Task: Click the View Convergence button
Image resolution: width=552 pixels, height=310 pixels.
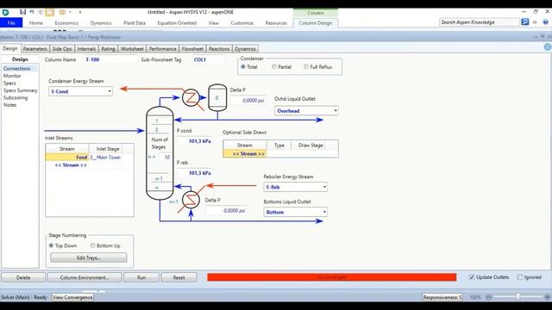Action: (x=72, y=297)
